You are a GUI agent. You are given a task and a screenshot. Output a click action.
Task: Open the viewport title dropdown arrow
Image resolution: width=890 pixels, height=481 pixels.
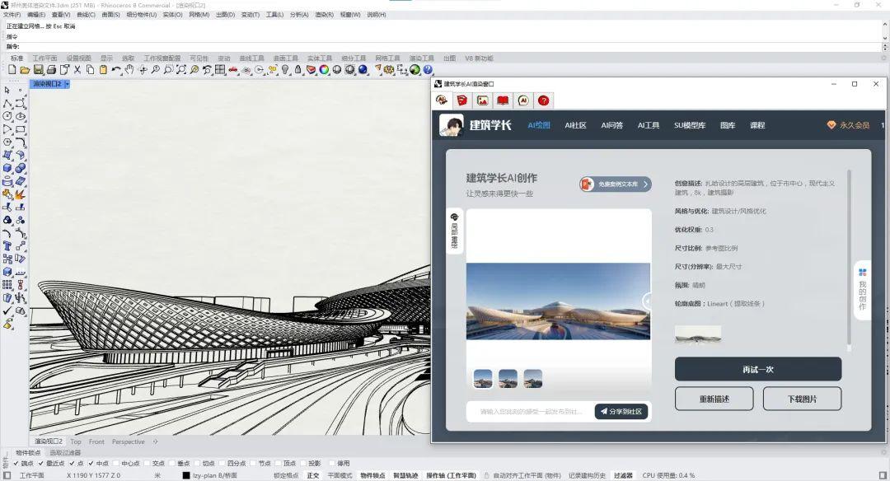pos(67,84)
